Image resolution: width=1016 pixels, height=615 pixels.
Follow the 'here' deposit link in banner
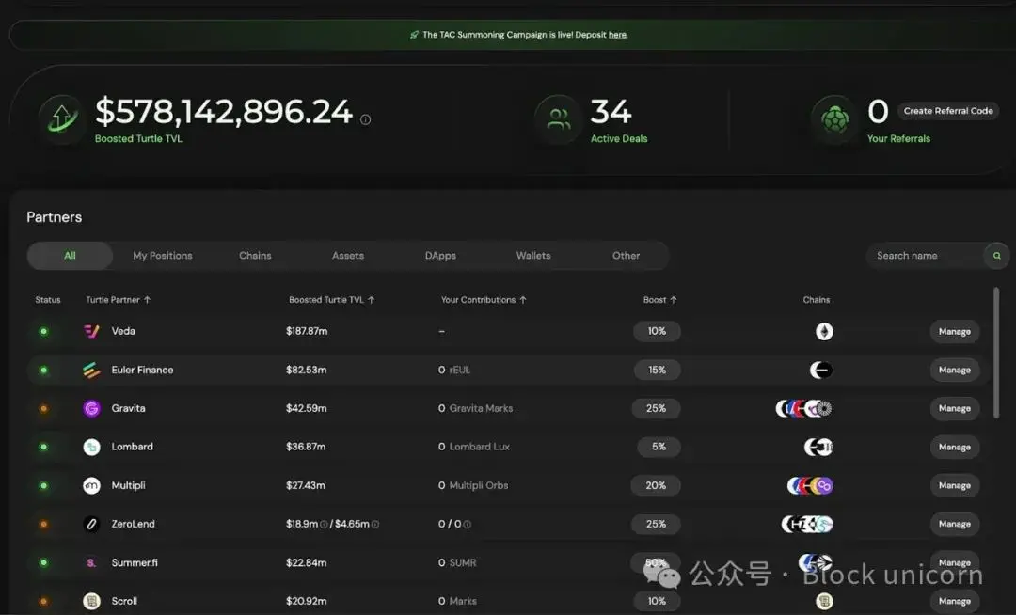[617, 35]
